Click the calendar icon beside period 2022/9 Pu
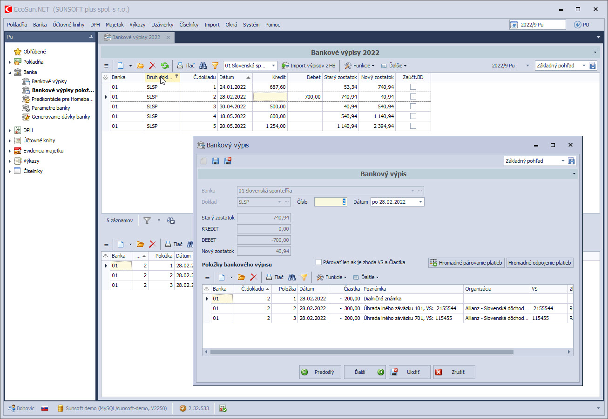 (514, 25)
